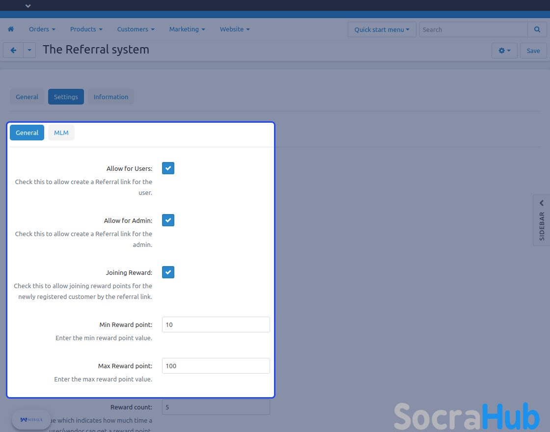Open the Marketing menu
Image resolution: width=550 pixels, height=432 pixels.
[187, 29]
